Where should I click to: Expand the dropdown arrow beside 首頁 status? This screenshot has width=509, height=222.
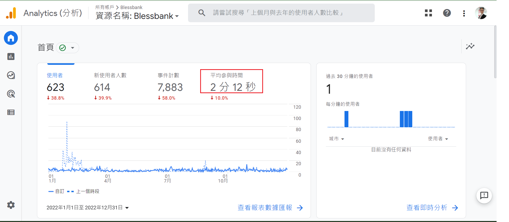(73, 48)
